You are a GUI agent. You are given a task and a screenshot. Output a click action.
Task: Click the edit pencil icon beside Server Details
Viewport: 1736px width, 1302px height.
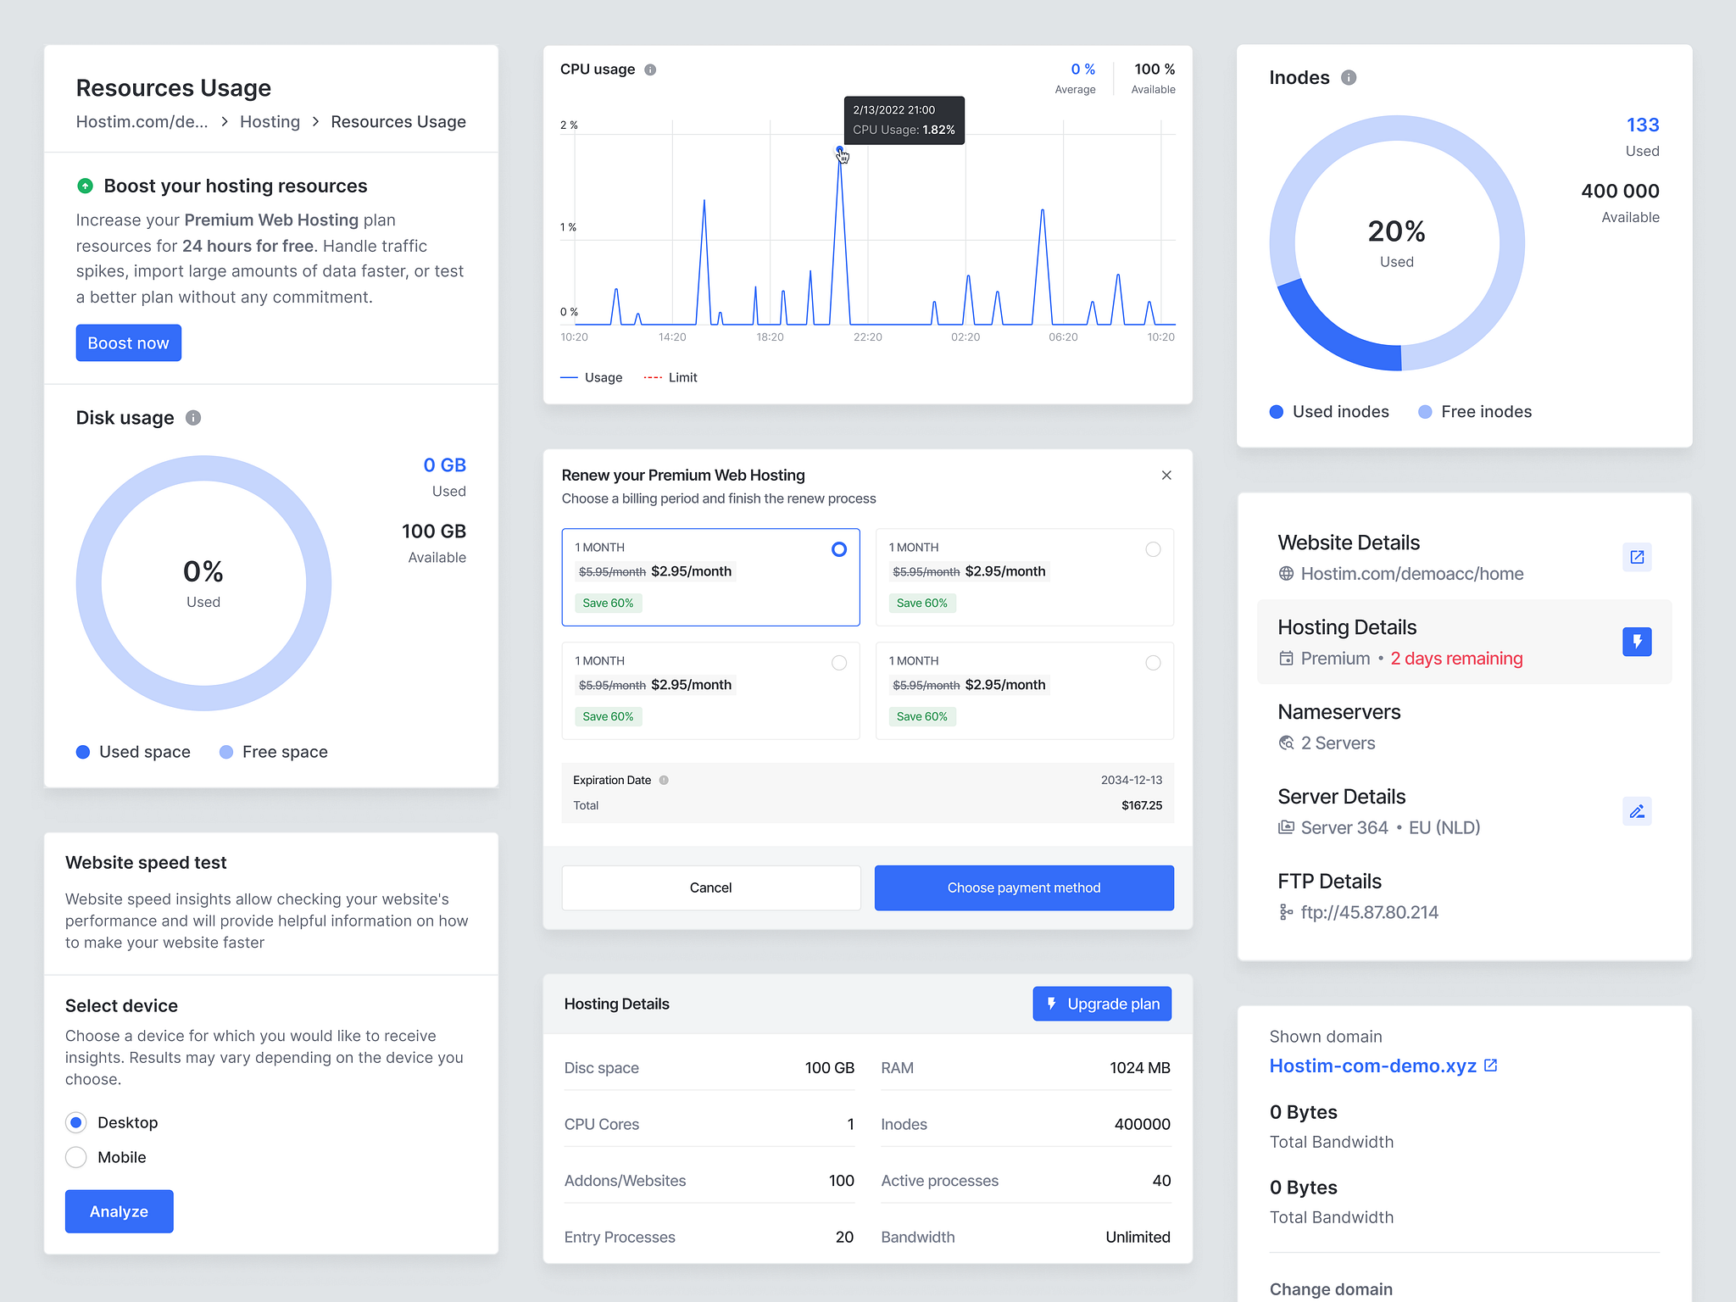[1637, 811]
